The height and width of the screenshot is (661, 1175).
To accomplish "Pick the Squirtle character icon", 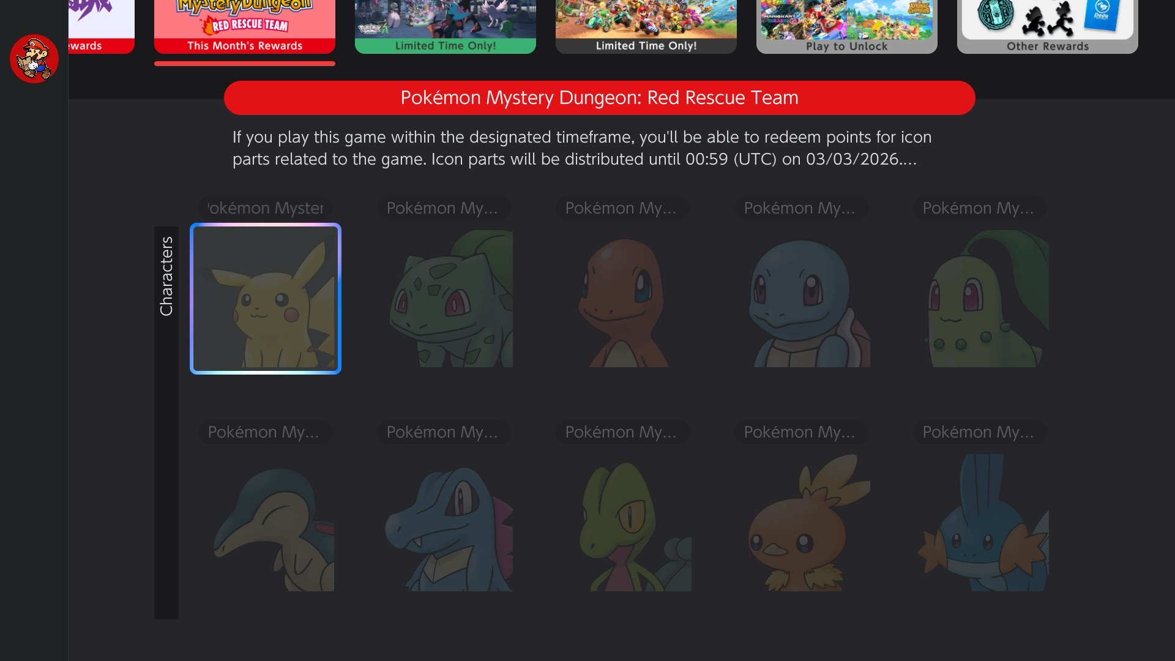I will coord(802,299).
